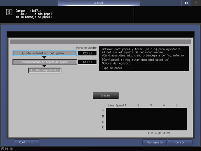Screen dimensions: 201x151
Task: Click the 120(s) time beside Optimización
Action: coord(87,62)
